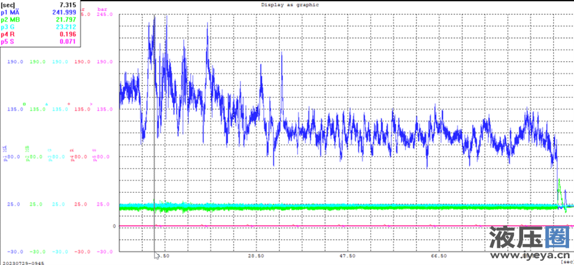Select the 'p3 G' legend label
Screen dimensions: 574x265
pos(9,27)
